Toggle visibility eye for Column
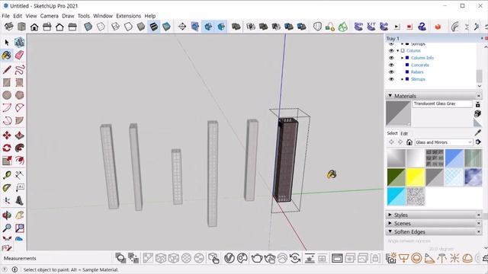 (391, 51)
